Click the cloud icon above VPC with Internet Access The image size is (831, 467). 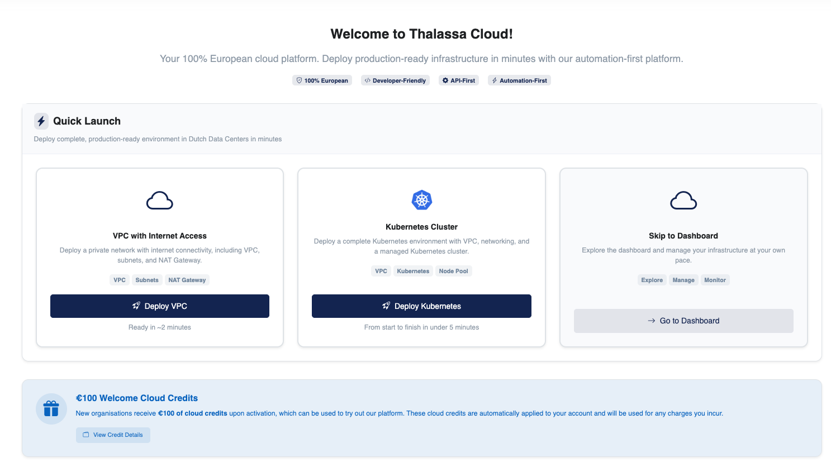pyautogui.click(x=159, y=200)
